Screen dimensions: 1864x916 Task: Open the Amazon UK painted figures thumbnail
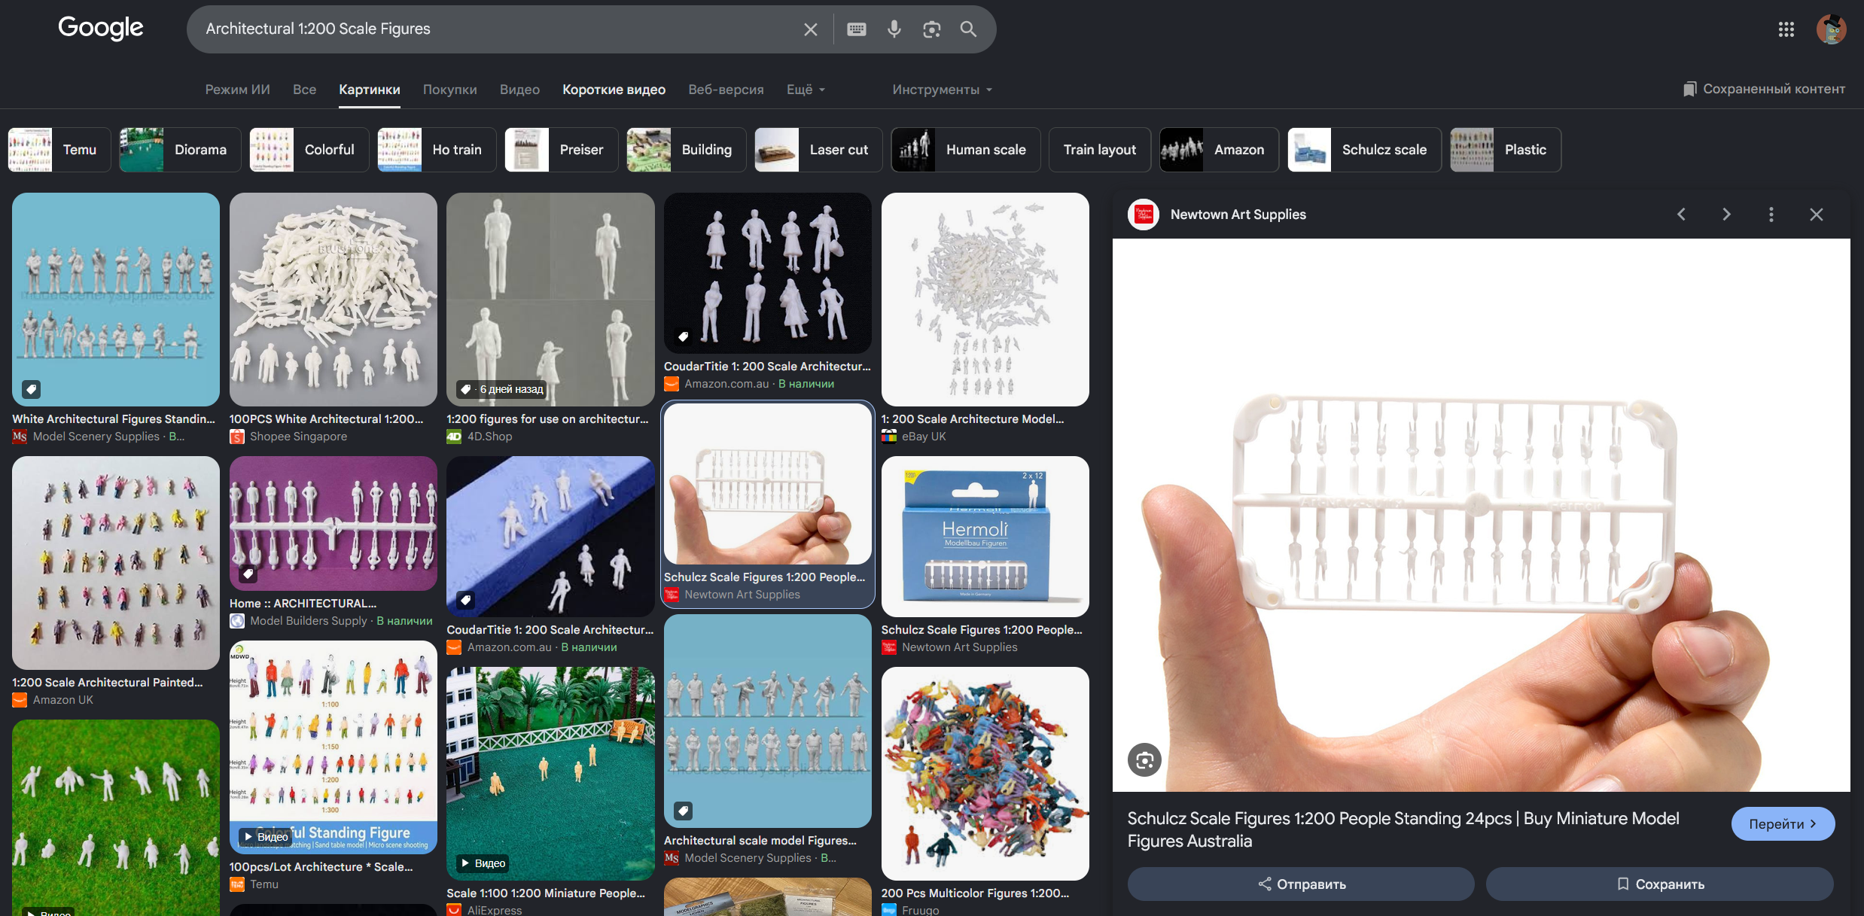(x=116, y=563)
